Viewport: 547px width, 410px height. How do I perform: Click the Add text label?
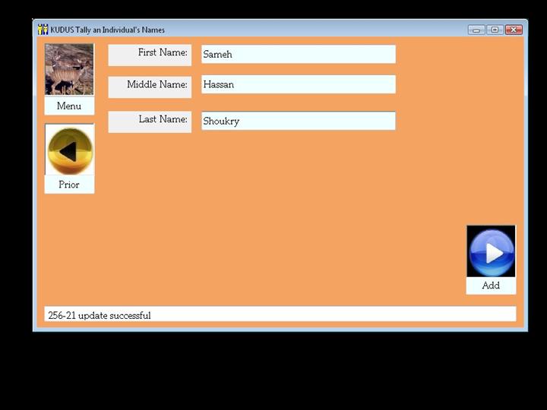click(x=491, y=285)
